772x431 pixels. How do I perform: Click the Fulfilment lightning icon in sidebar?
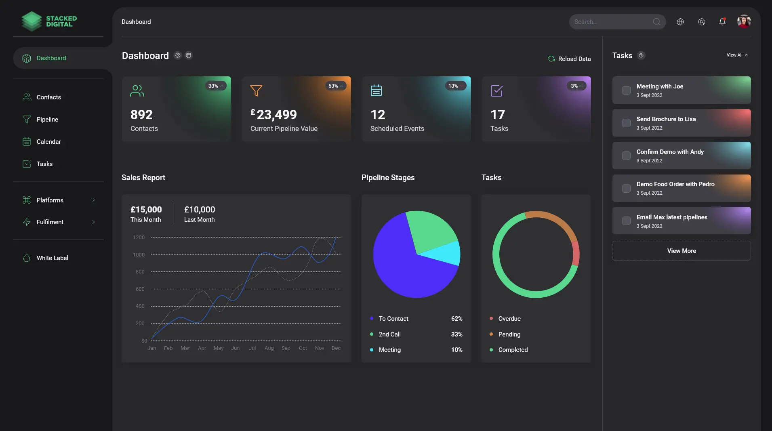pyautogui.click(x=27, y=222)
